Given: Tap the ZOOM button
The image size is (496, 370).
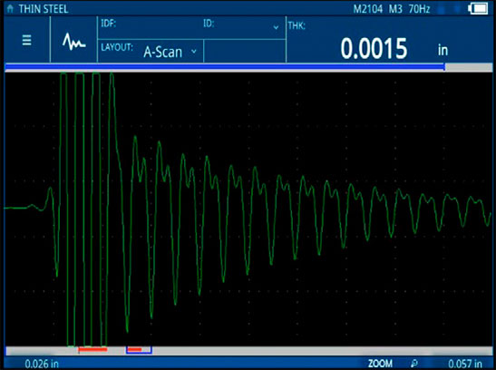Looking at the screenshot, I should point(380,364).
